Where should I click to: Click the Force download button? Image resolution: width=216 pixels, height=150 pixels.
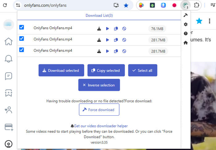point(99,110)
